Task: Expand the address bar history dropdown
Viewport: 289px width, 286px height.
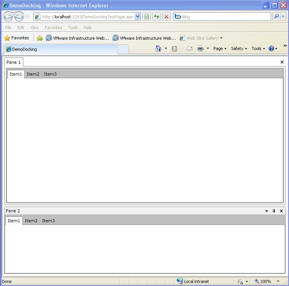Action: pyautogui.click(x=137, y=17)
